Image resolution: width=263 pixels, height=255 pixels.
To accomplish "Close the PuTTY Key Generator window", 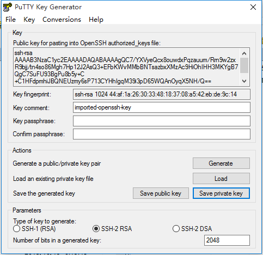I will (x=253, y=7).
